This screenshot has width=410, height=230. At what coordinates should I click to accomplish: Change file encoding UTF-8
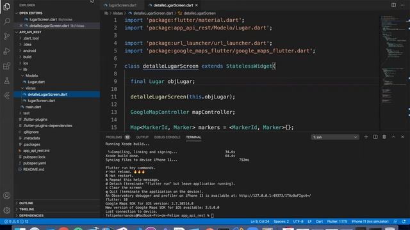[x=298, y=222]
